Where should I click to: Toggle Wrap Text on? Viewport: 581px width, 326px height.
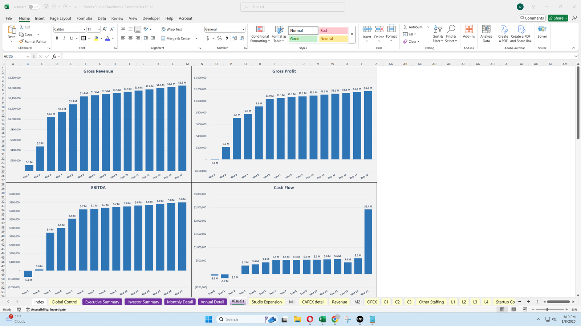171,29
